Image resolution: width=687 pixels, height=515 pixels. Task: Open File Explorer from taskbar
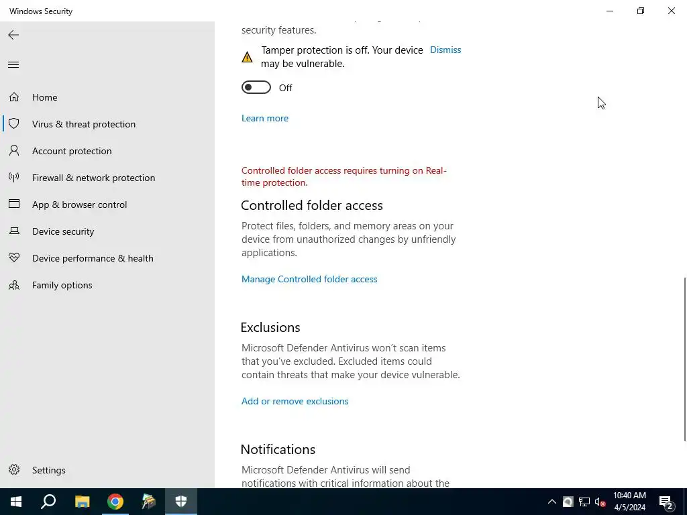pos(82,502)
